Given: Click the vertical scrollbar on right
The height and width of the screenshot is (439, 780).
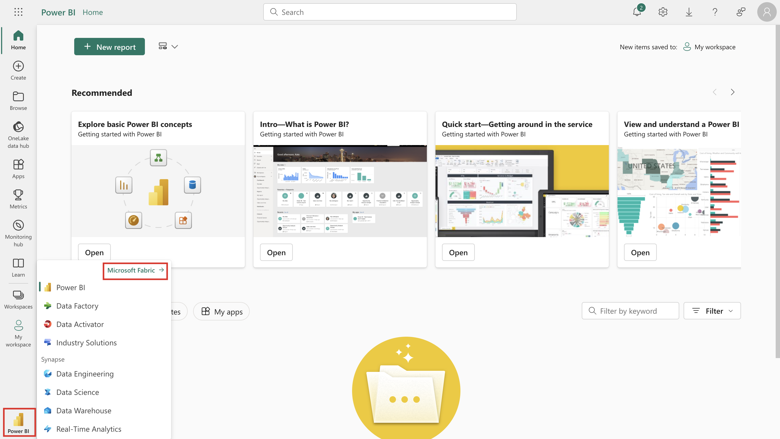Looking at the screenshot, I should [778, 191].
